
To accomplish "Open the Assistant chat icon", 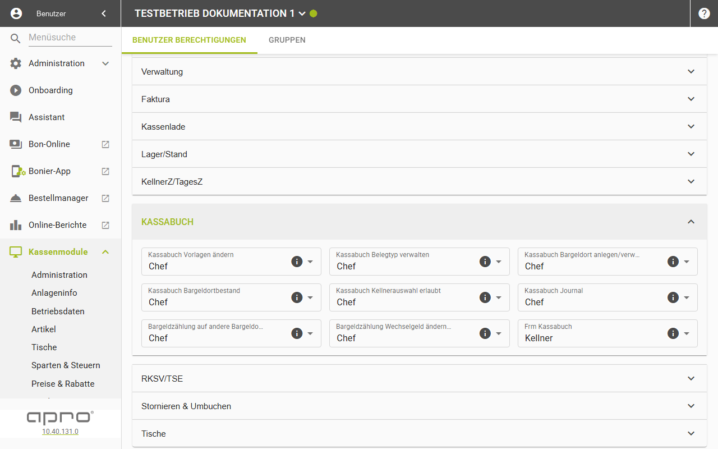I will (16, 117).
